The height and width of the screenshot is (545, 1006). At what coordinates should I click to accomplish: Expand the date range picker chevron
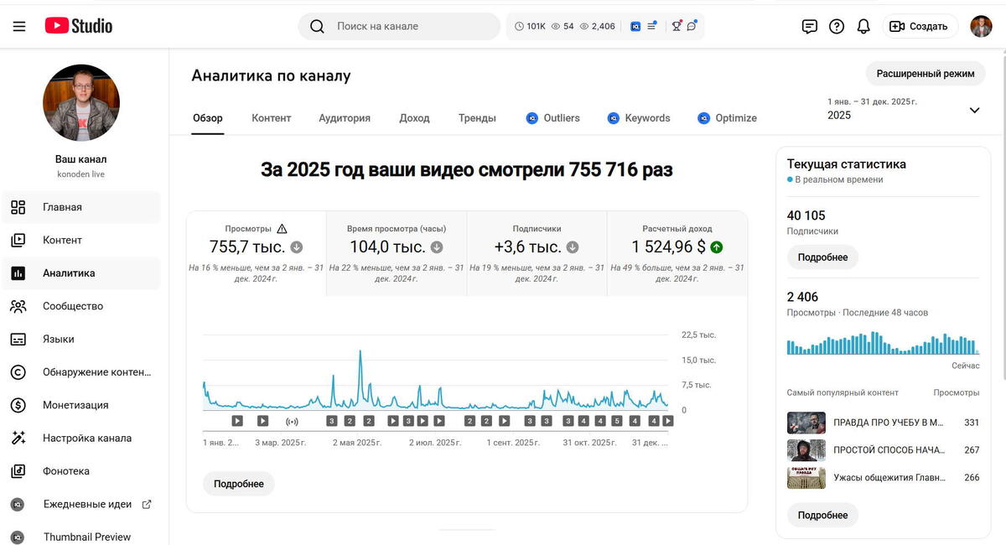tap(974, 110)
